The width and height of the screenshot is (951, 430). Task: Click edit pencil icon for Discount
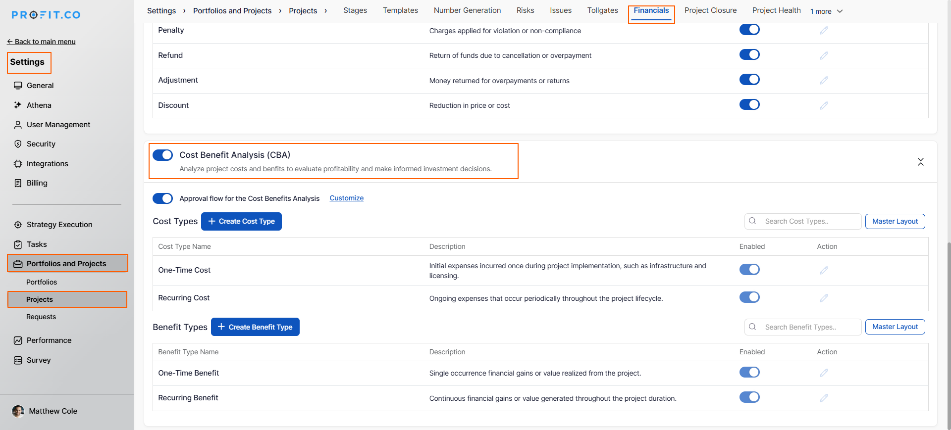tap(824, 105)
